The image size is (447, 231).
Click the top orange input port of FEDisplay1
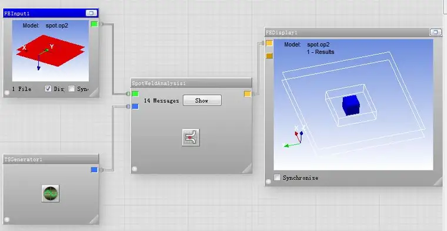(269, 43)
